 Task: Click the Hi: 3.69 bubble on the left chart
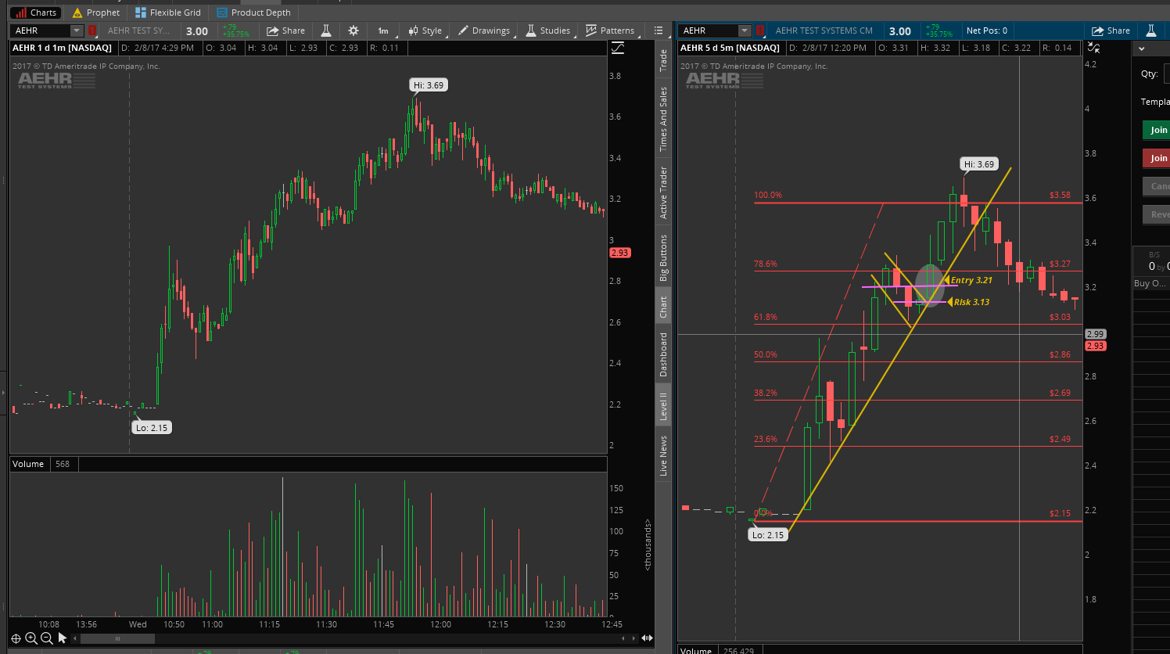pyautogui.click(x=429, y=85)
